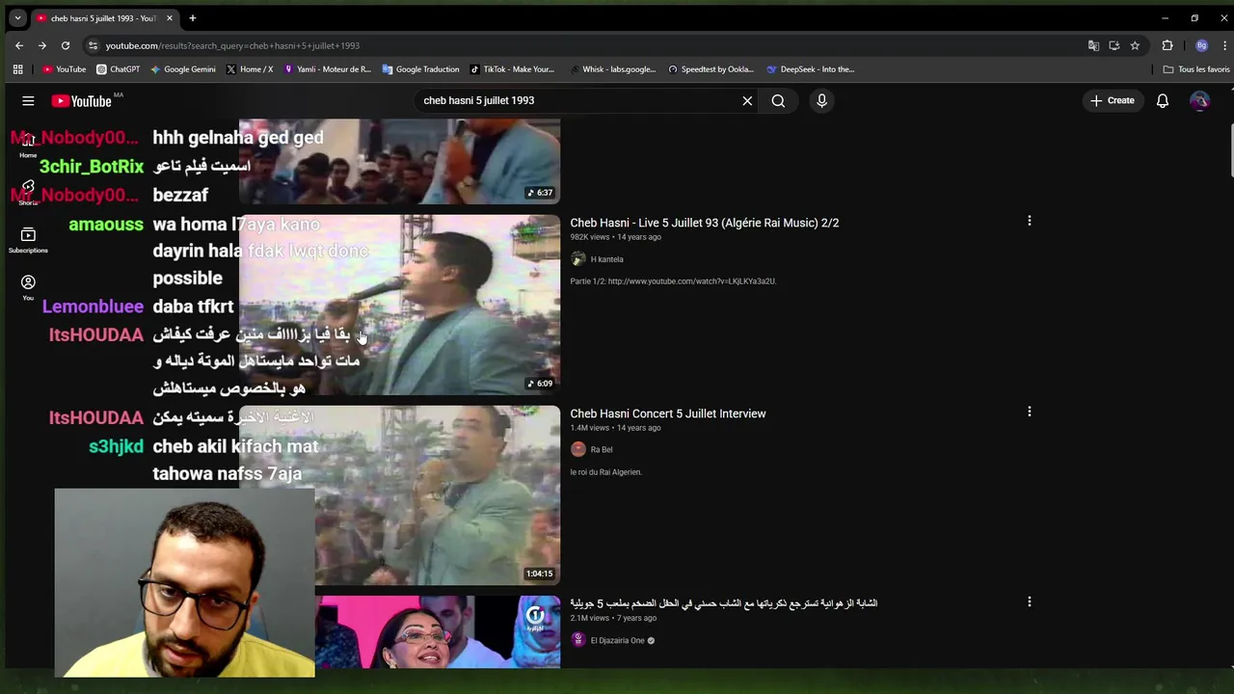The image size is (1234, 694).
Task: Open the Chrome profile avatar
Action: point(1201,45)
